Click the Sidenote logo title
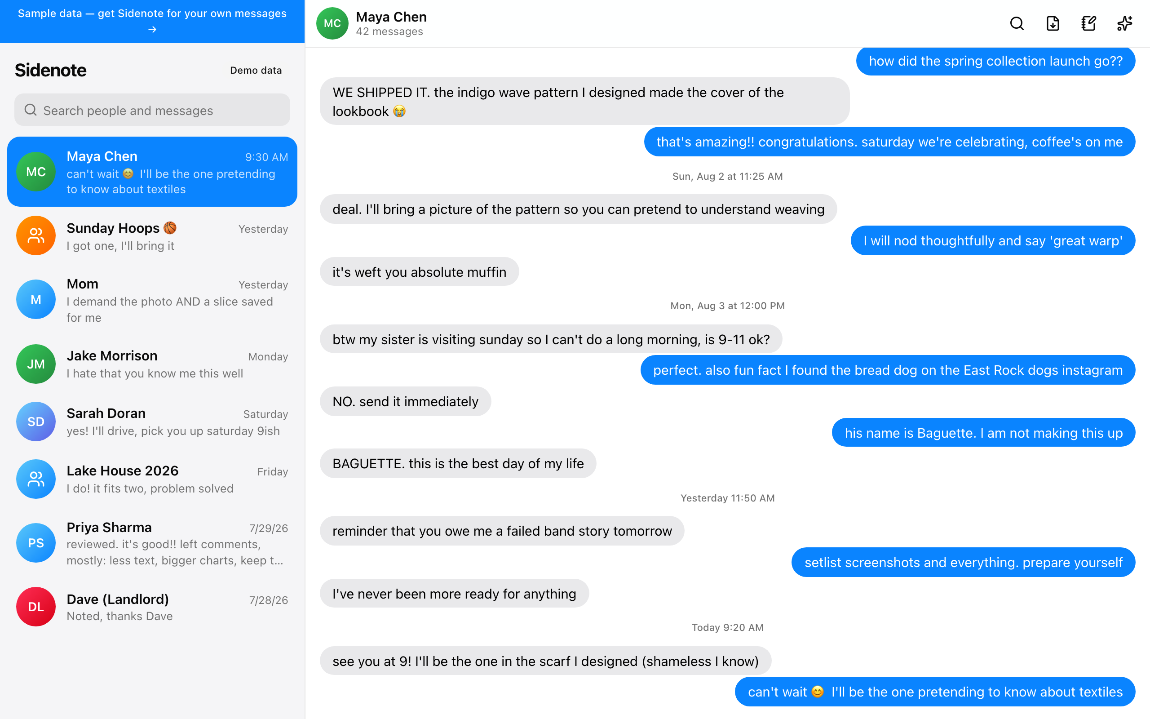The width and height of the screenshot is (1150, 719). point(50,70)
